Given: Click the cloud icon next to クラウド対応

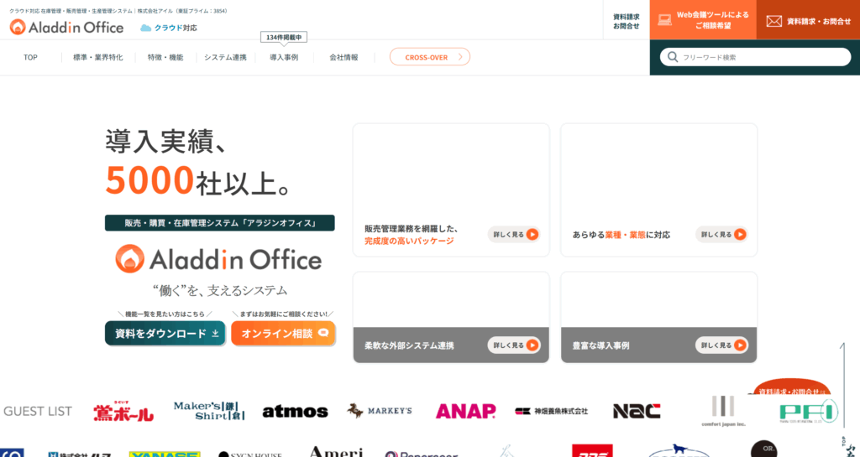Looking at the screenshot, I should pyautogui.click(x=145, y=28).
